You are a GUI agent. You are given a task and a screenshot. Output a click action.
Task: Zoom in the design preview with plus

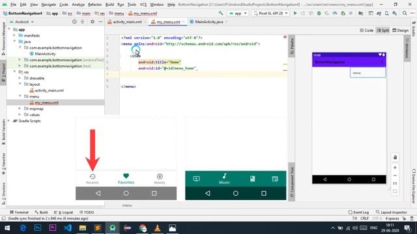tap(395, 168)
